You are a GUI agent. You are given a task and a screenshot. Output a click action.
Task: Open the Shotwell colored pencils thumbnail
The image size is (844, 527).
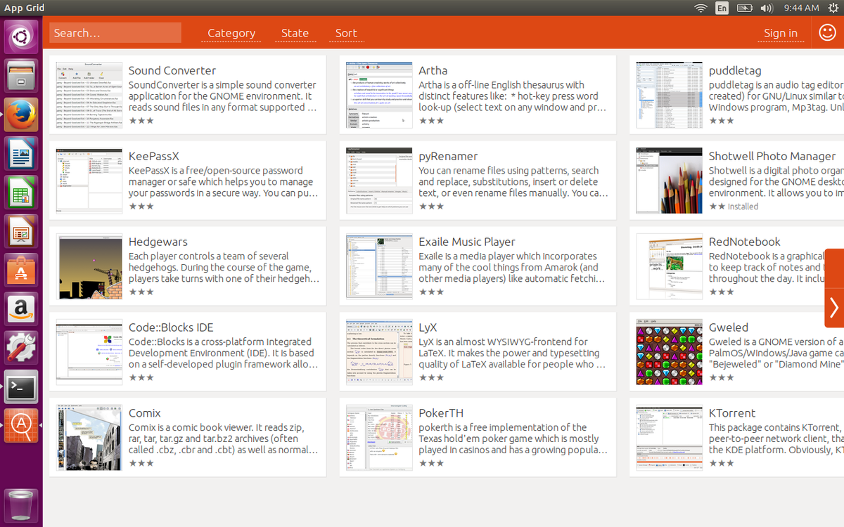[x=669, y=181]
